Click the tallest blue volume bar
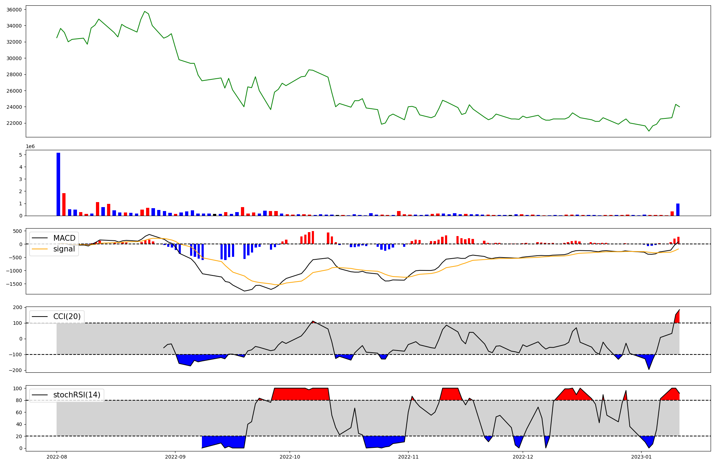The image size is (716, 465). 58,184
